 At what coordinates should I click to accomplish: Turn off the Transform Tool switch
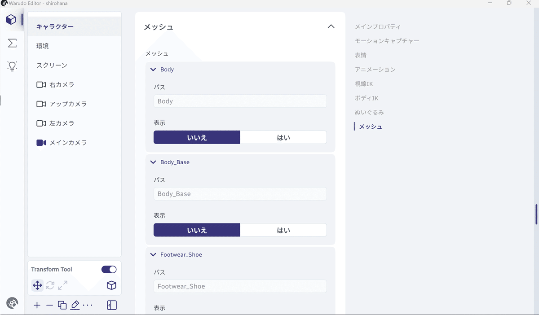coord(109,269)
